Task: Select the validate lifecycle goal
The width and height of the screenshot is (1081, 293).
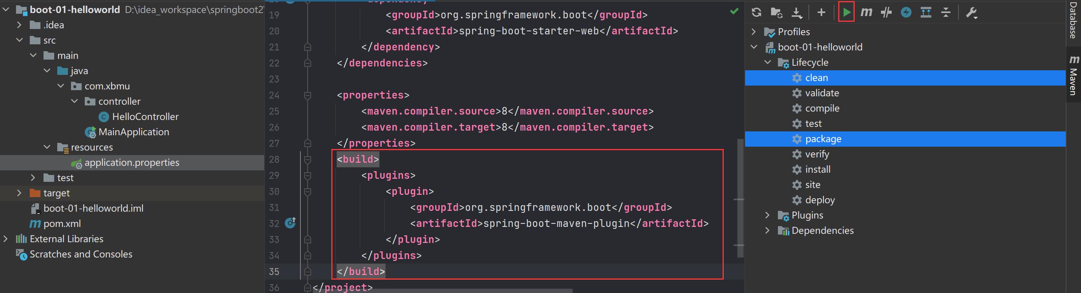Action: tap(905, 93)
